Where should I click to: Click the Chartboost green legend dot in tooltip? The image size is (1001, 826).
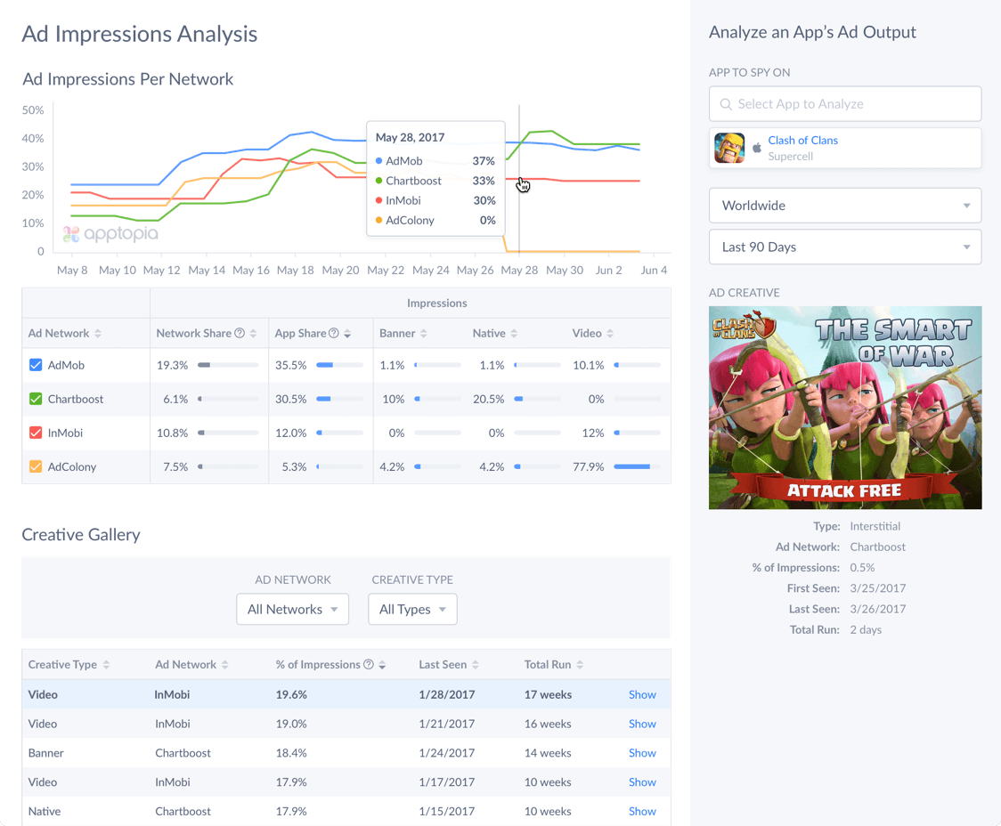click(x=378, y=181)
